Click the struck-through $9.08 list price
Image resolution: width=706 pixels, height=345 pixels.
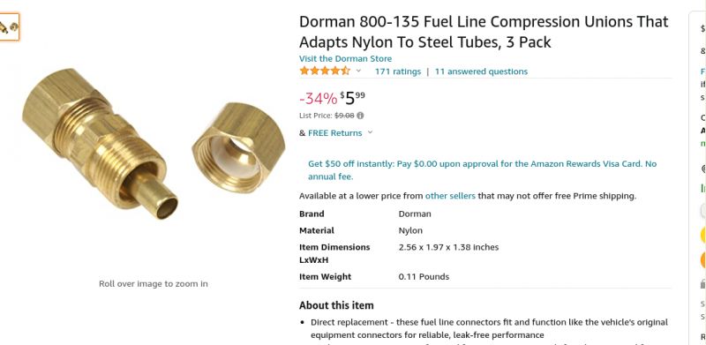[344, 116]
